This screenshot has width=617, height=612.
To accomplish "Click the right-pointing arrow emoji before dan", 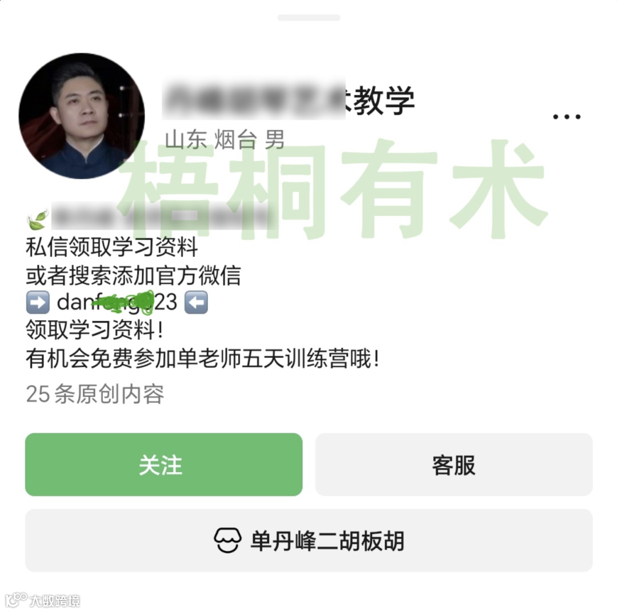I will click(38, 303).
